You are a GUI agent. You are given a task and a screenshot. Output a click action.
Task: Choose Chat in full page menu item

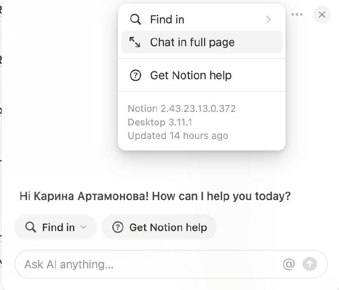202,42
